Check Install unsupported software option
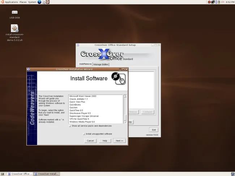 (84, 134)
